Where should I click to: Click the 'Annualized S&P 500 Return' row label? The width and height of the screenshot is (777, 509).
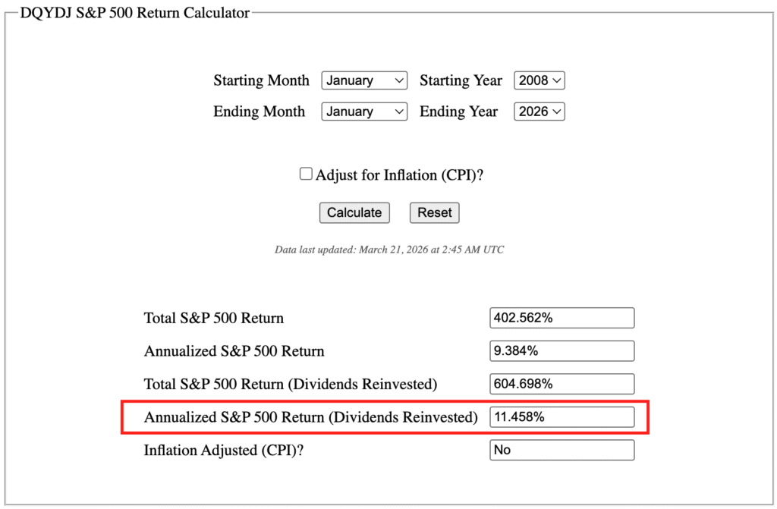234,351
